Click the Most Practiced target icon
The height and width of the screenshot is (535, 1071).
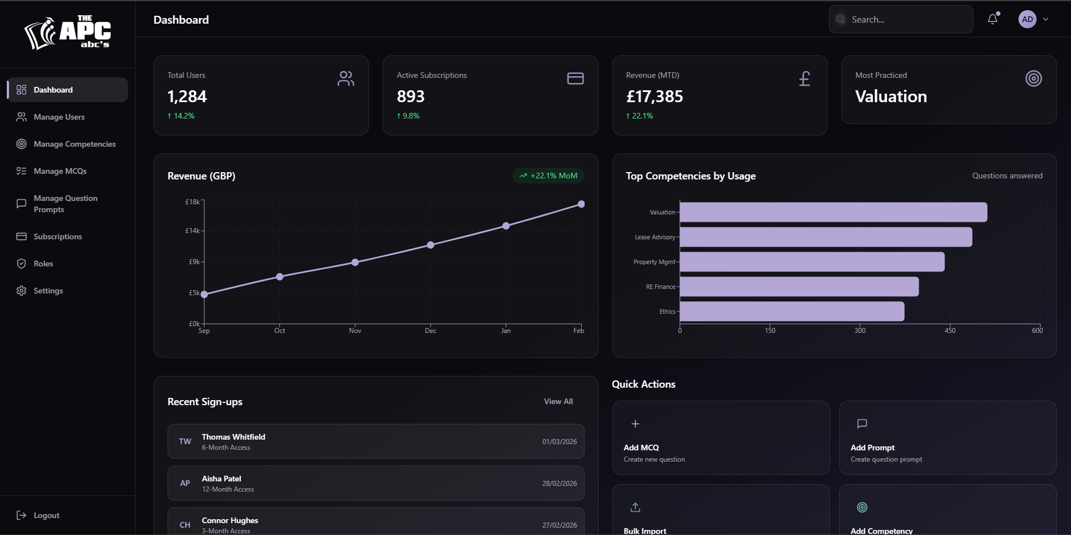tap(1033, 78)
